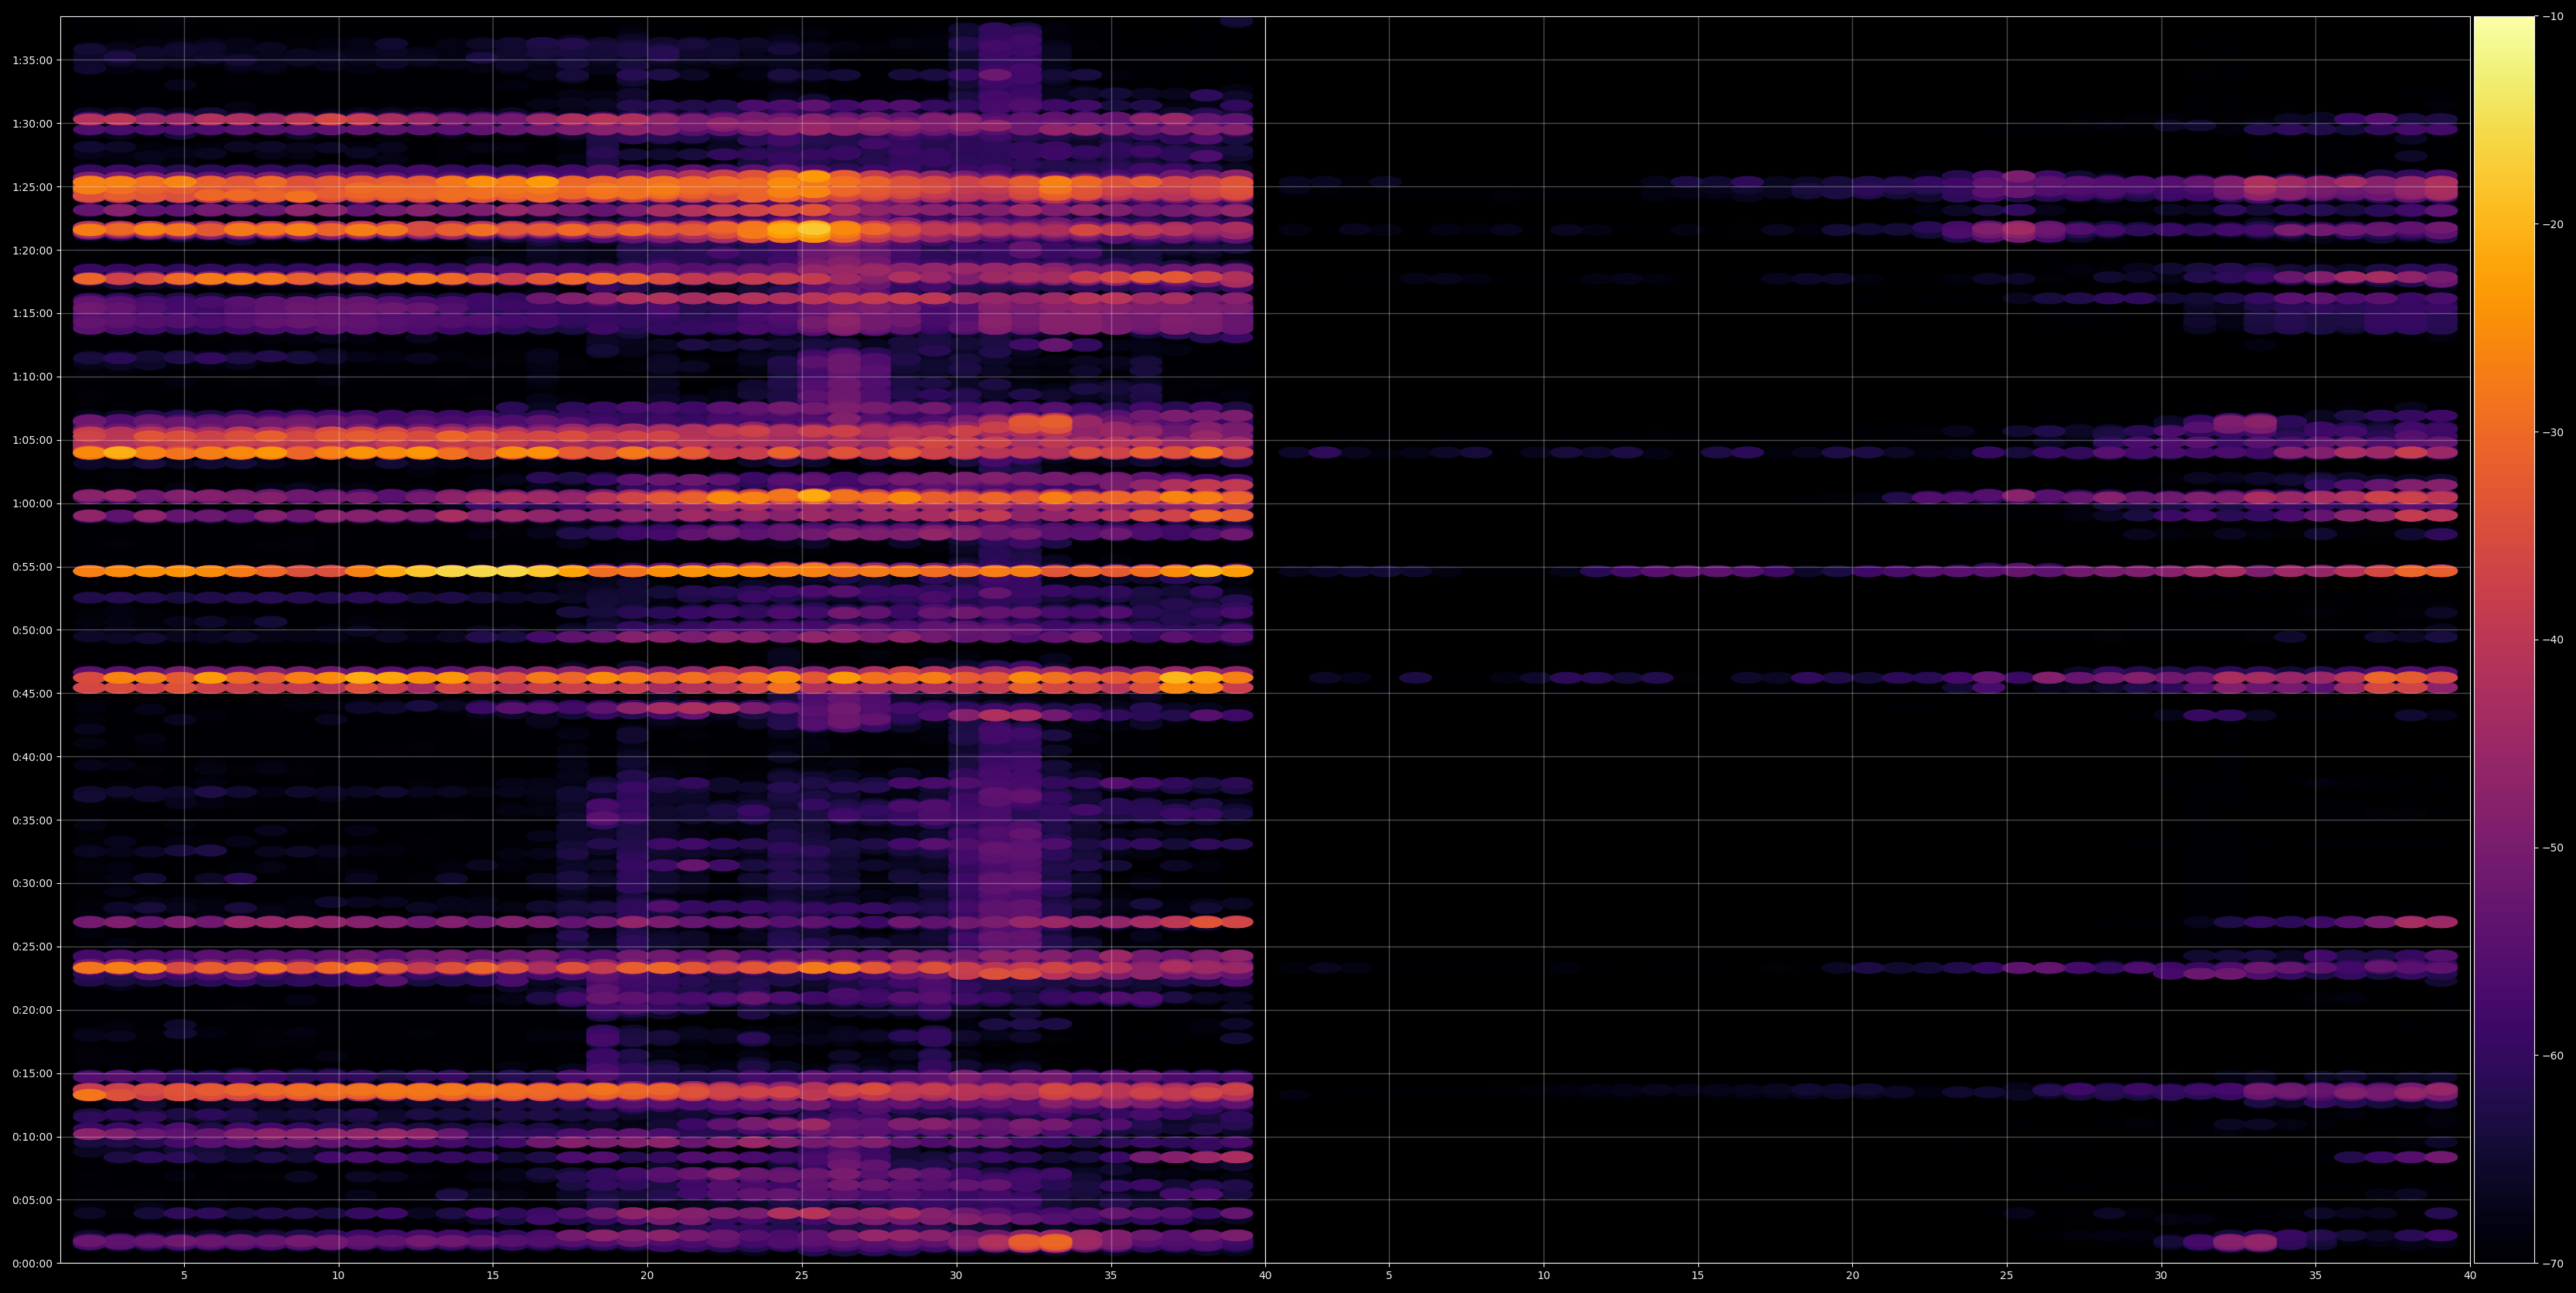Click the 0:30:00 y-axis tick label
Image resolution: width=2576 pixels, height=1293 pixels.
pyautogui.click(x=32, y=884)
